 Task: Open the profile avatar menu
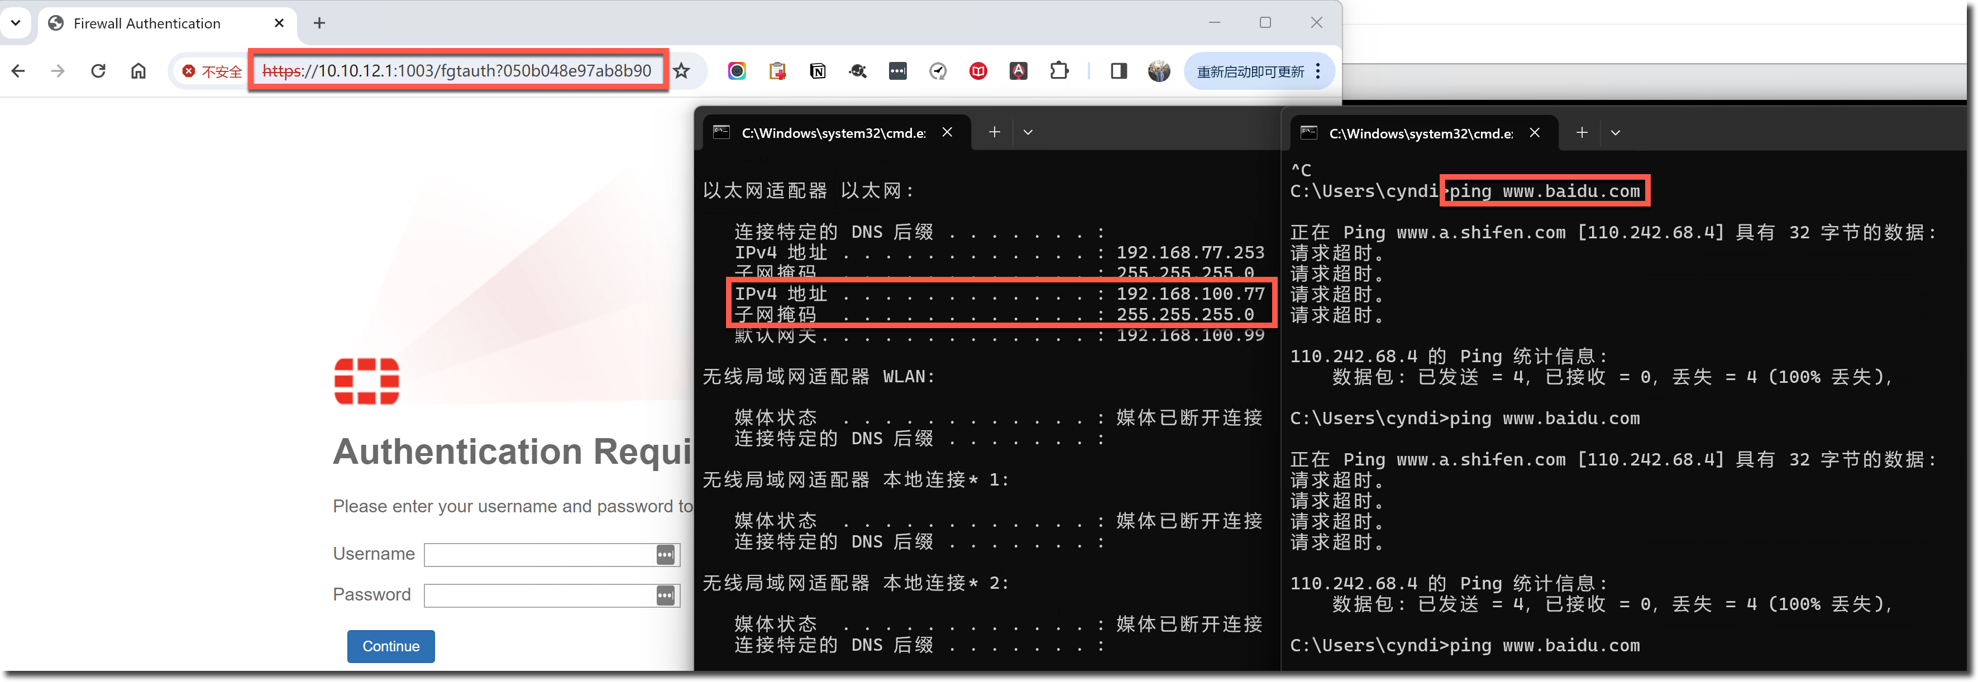pyautogui.click(x=1159, y=71)
